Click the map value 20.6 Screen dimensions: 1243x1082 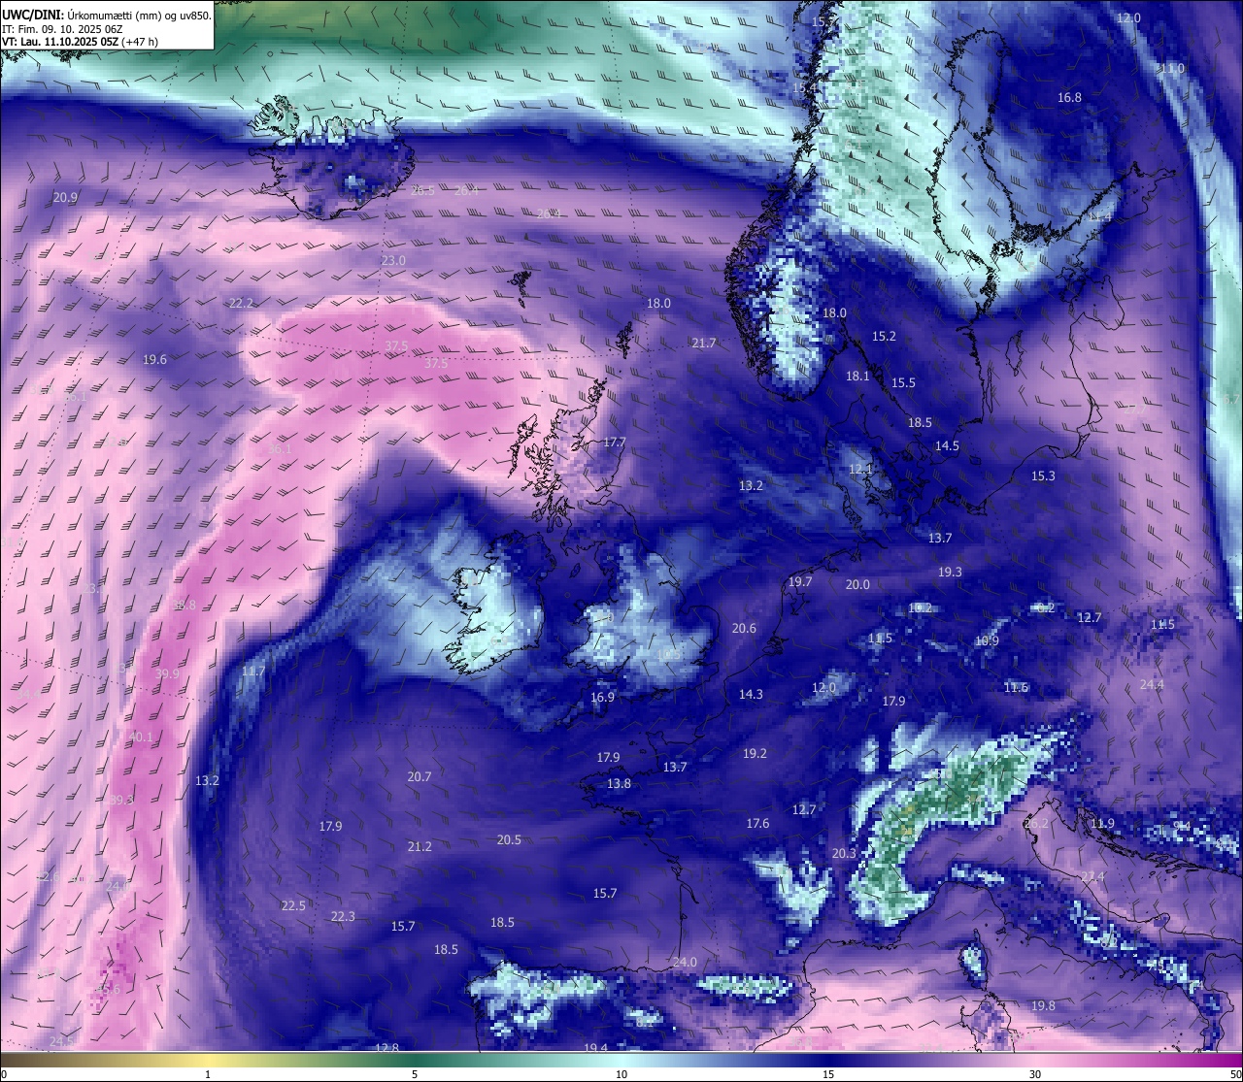pos(744,629)
